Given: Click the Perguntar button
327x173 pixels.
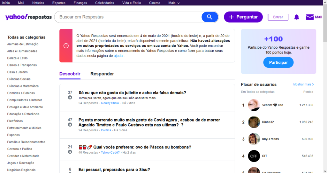Looking at the screenshot, I should (x=243, y=17).
